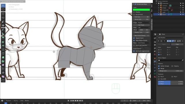185x104 pixels.
Task: Open the Keying menu
Action: 16,101
